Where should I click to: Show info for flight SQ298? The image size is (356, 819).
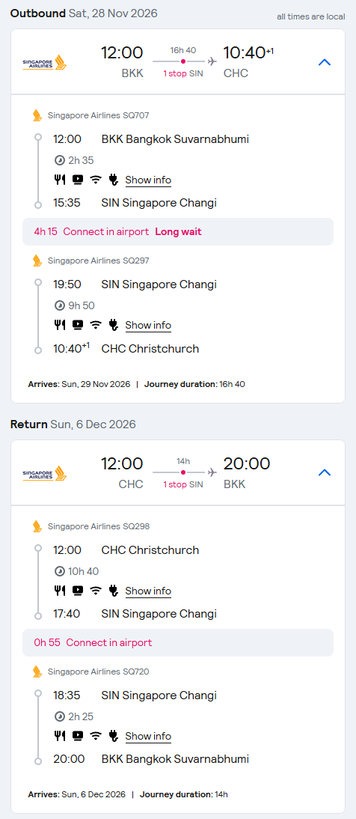(x=148, y=591)
